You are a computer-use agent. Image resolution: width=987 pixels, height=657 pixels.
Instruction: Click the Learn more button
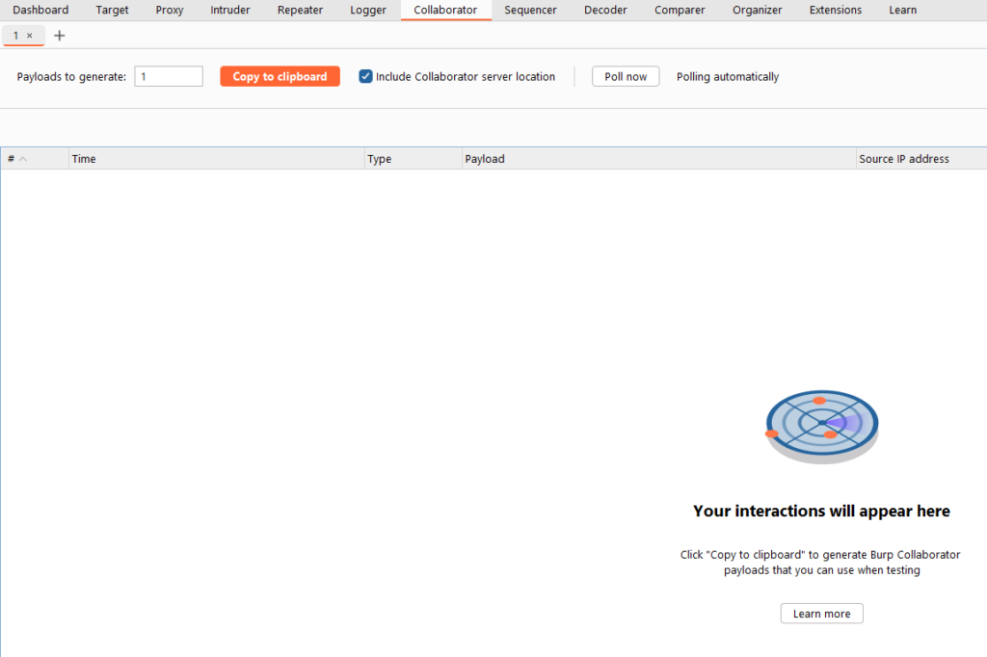point(821,614)
